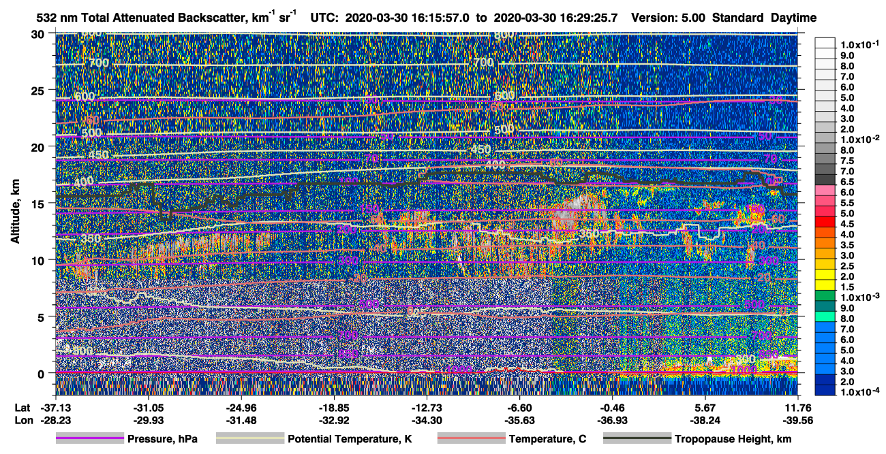
Task: Click latitude value 5.67
Action: point(705,407)
